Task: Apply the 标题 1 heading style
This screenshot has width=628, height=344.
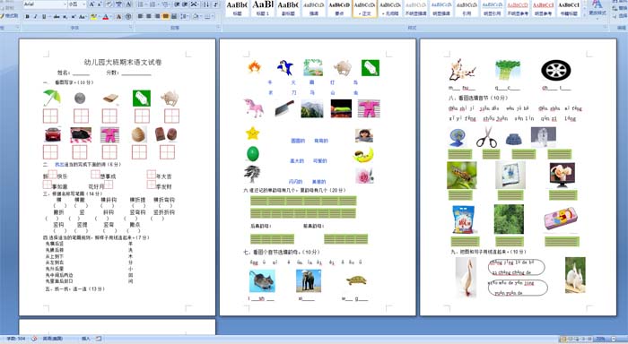Action: pyautogui.click(x=263, y=8)
